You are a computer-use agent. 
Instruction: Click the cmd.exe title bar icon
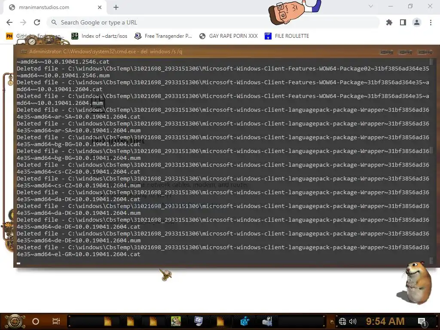pos(24,52)
